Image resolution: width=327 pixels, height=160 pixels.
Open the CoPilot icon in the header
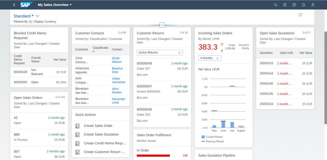(285, 5)
